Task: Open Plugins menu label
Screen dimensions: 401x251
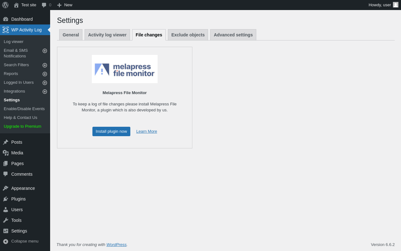Action: (18, 199)
